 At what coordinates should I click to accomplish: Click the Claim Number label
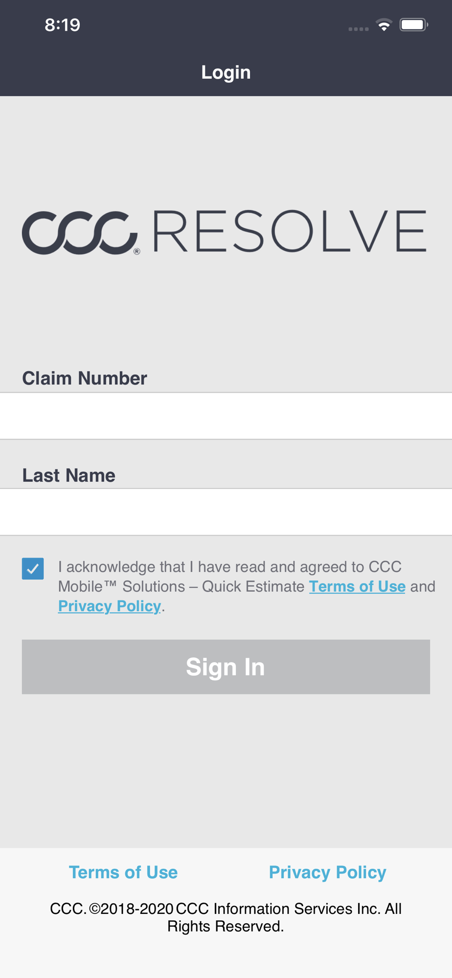coord(85,378)
